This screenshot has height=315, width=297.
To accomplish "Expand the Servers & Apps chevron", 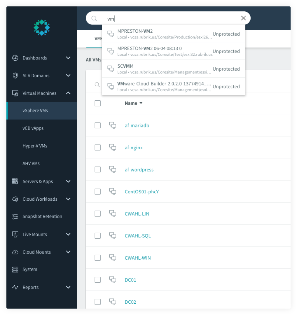I will click(x=68, y=181).
